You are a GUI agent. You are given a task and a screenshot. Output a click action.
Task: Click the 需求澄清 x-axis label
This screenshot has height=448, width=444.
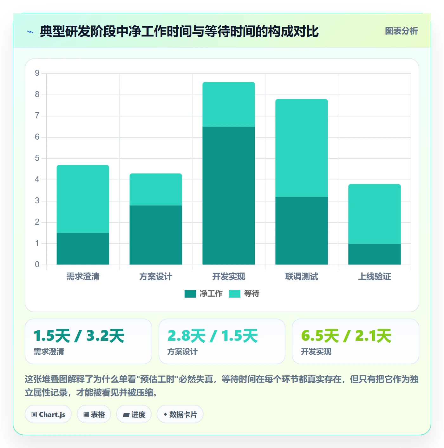[x=83, y=277]
